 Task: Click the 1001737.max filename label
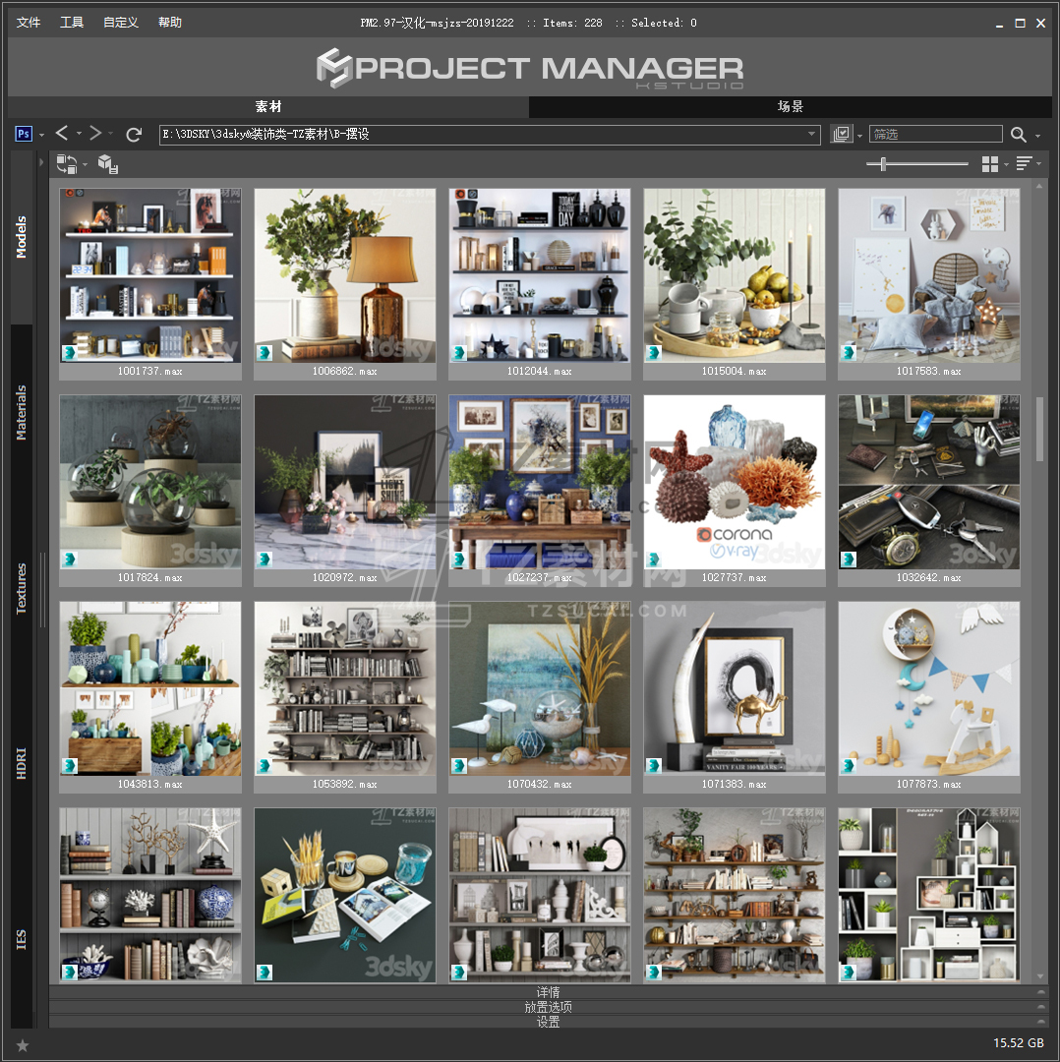(x=150, y=371)
